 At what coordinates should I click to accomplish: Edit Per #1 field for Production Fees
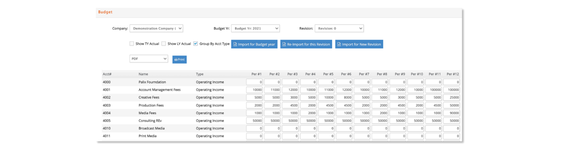tap(254, 105)
